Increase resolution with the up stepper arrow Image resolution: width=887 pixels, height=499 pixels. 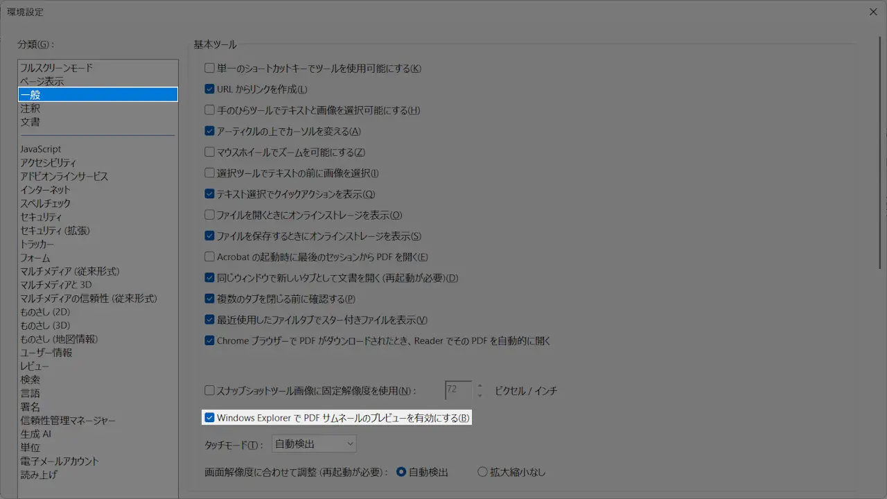tap(480, 385)
